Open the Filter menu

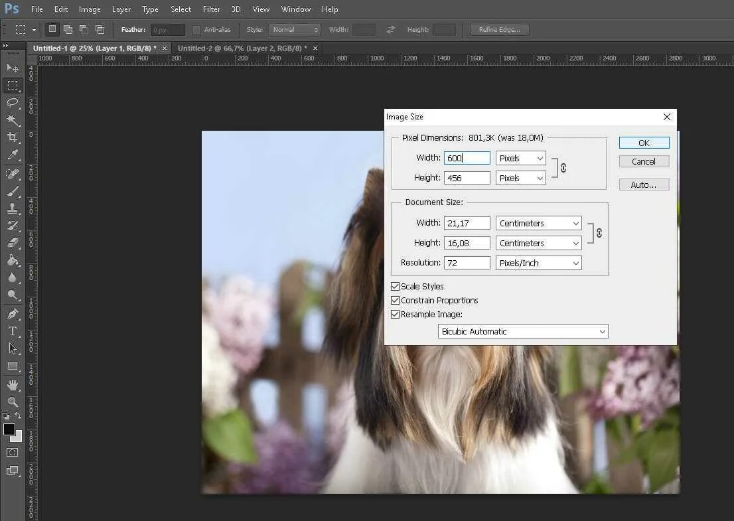tap(212, 9)
